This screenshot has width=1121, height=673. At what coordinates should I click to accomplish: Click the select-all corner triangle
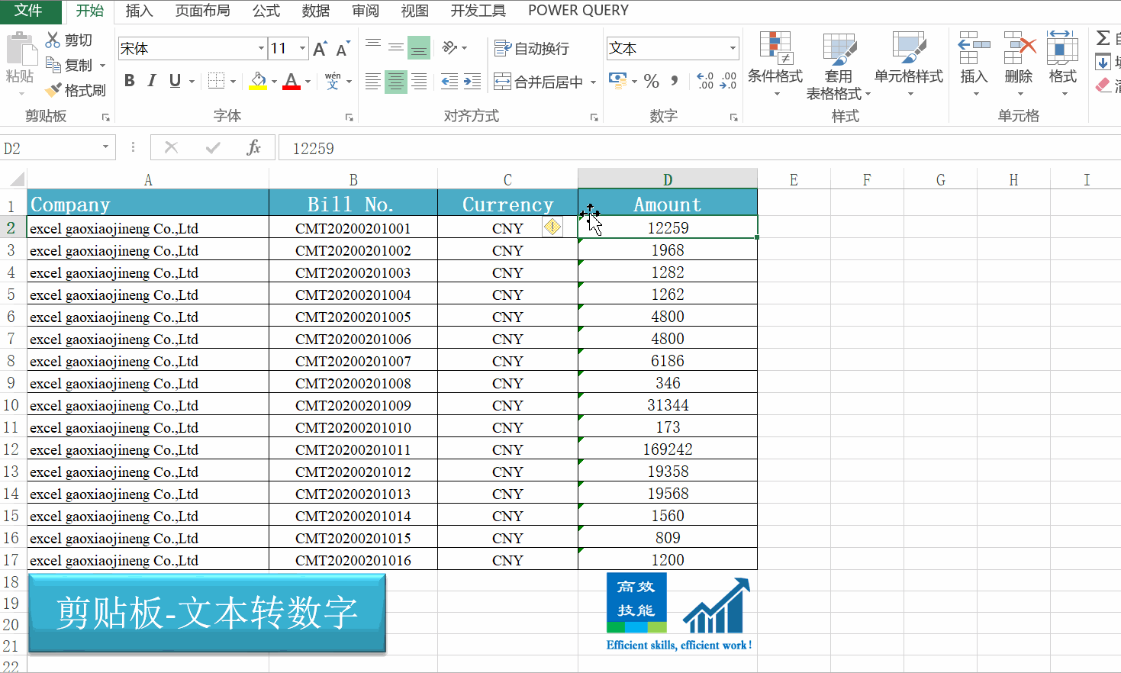pos(17,180)
